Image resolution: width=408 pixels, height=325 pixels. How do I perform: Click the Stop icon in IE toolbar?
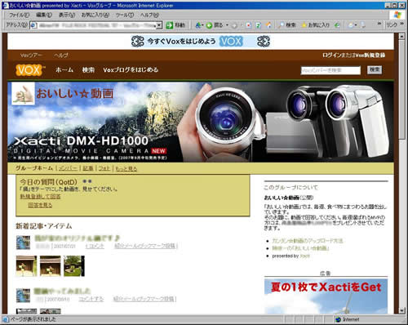248,25
